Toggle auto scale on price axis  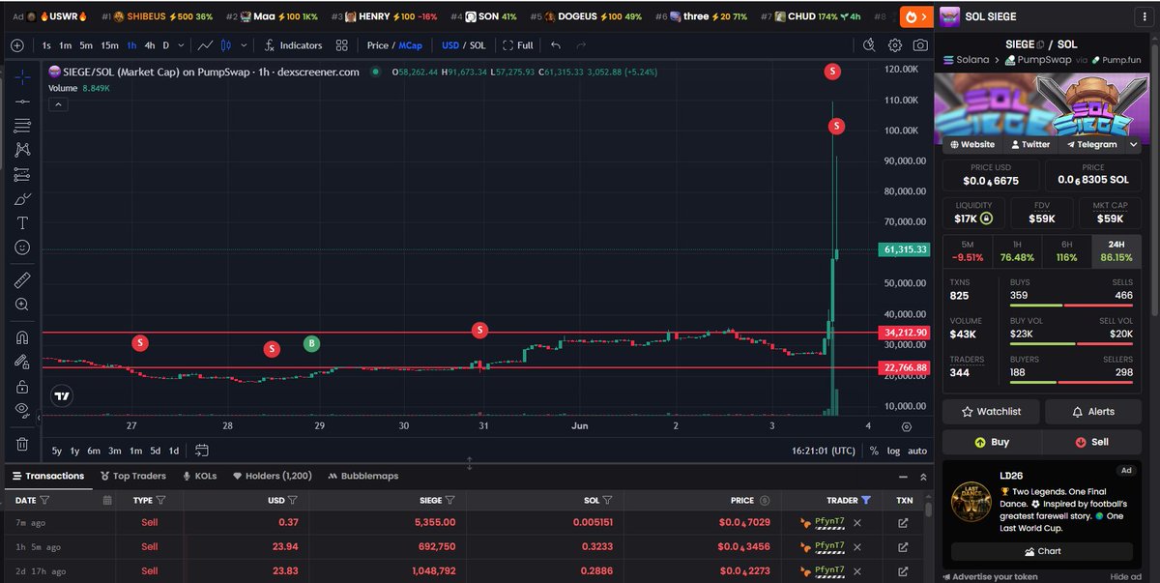pyautogui.click(x=917, y=451)
